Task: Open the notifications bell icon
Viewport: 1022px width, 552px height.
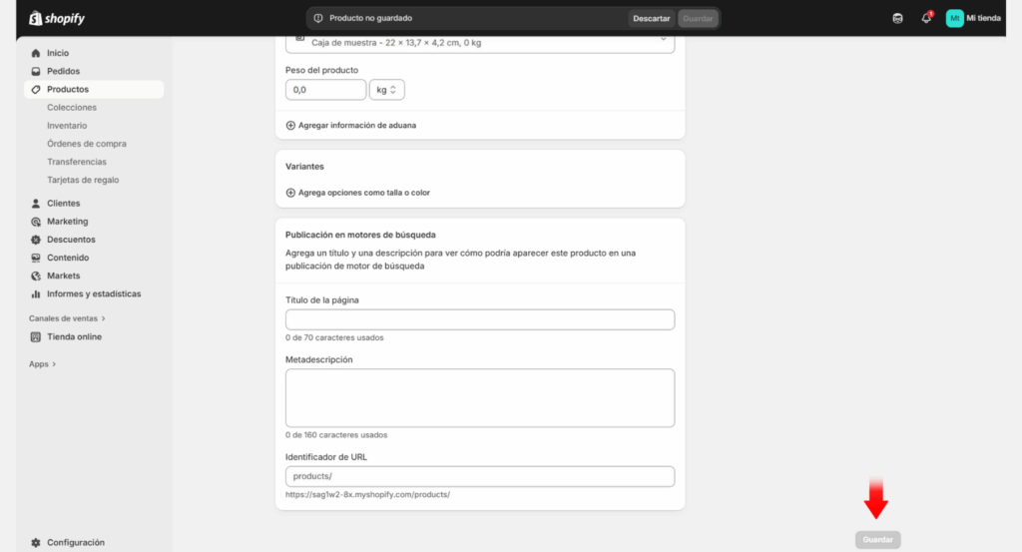Action: pos(926,18)
